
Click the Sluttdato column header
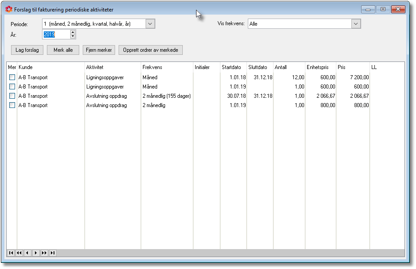click(260, 67)
